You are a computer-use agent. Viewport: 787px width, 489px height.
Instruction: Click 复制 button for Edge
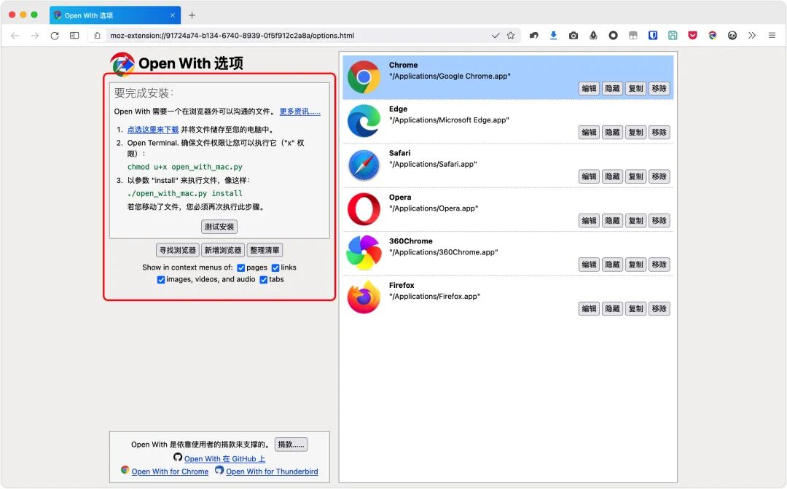635,133
